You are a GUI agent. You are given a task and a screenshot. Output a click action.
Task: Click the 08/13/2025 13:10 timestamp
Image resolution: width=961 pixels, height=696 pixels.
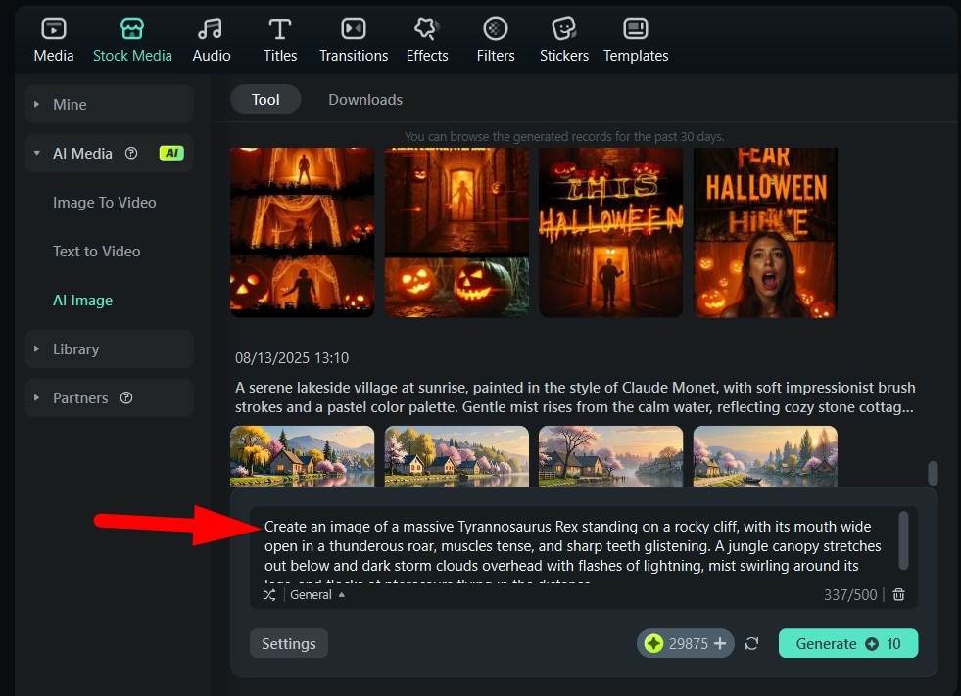click(292, 358)
